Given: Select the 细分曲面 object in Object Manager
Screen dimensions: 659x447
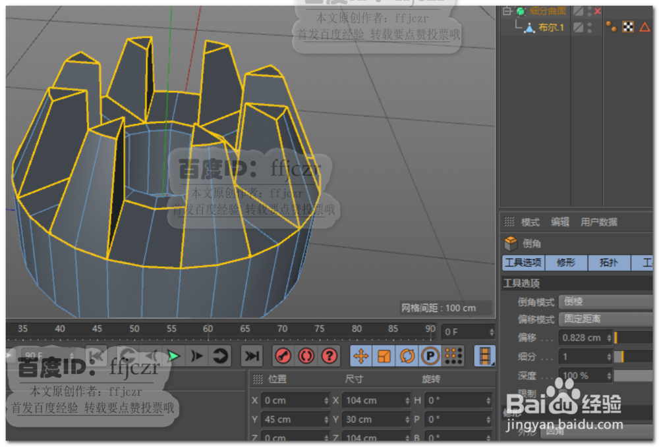Looking at the screenshot, I should (x=548, y=11).
